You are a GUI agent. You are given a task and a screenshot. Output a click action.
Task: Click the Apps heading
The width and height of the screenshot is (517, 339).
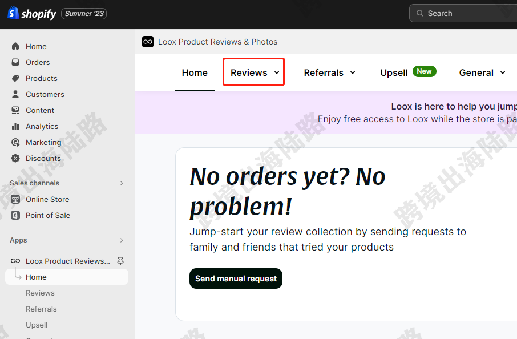click(x=18, y=240)
